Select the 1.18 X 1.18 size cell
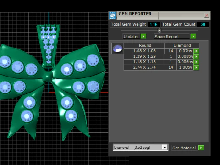The width and height of the screenshot is (220, 165). 144,62
